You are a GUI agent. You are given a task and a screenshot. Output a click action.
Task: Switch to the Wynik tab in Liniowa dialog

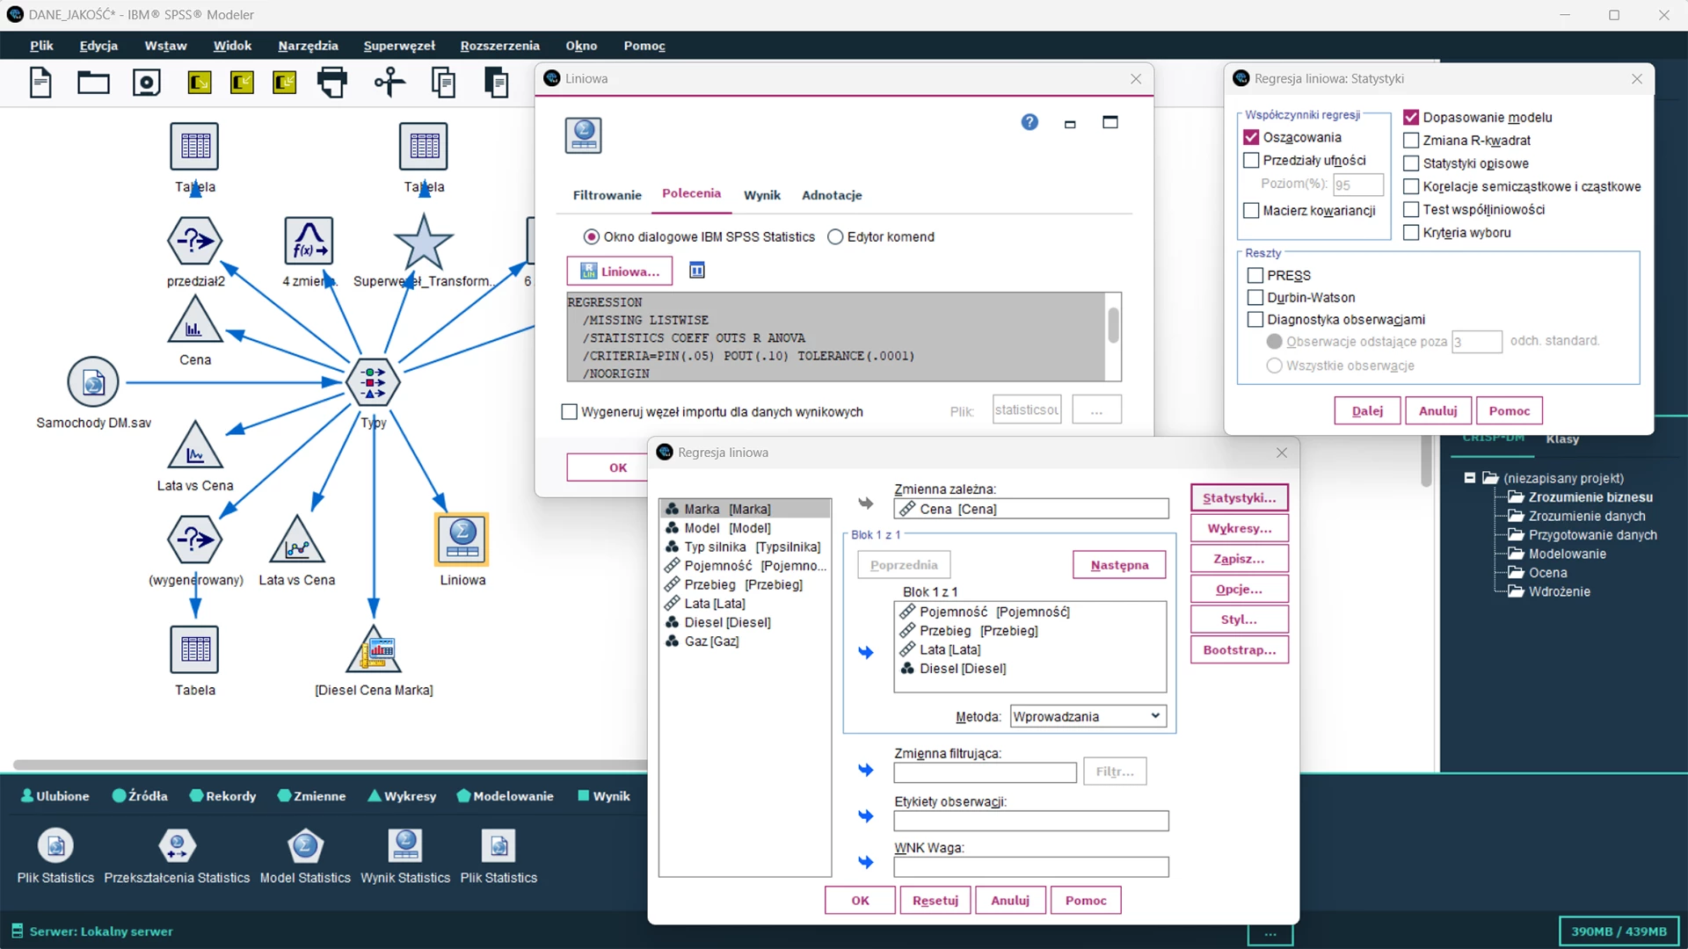point(761,195)
